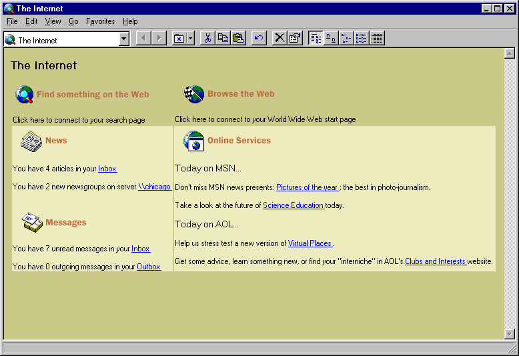The width and height of the screenshot is (519, 356).
Task: Click 'Click here to connect to your World Wide Web start page'
Action: (266, 119)
